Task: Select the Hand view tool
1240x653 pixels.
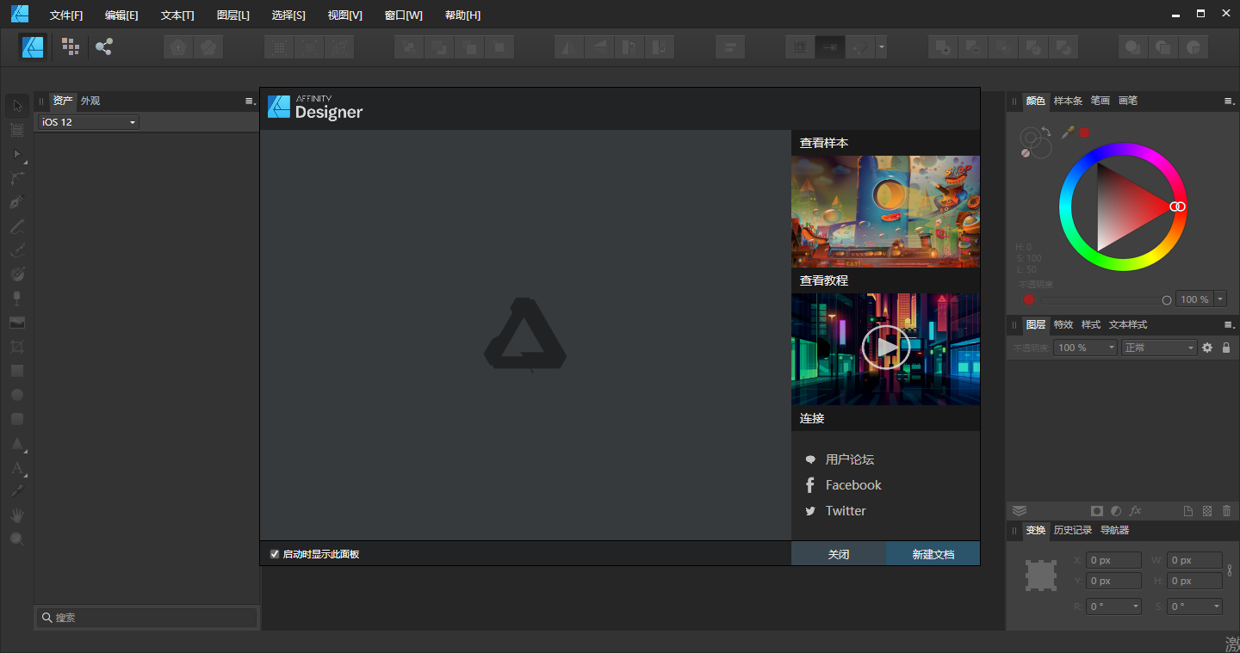Action: pos(16,515)
